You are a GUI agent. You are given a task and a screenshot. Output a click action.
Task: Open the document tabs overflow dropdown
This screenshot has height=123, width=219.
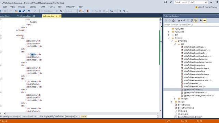pyautogui.click(x=161, y=16)
